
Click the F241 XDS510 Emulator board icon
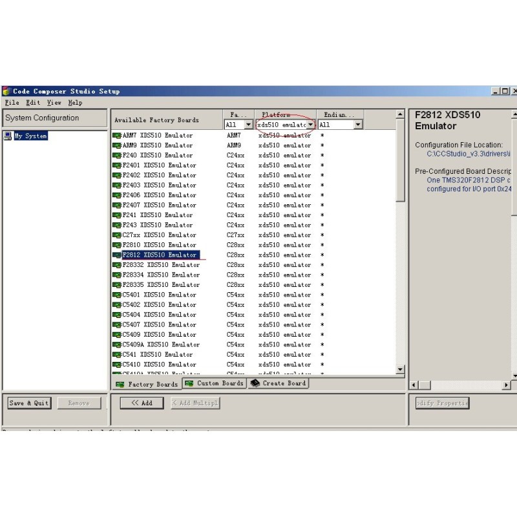117,215
